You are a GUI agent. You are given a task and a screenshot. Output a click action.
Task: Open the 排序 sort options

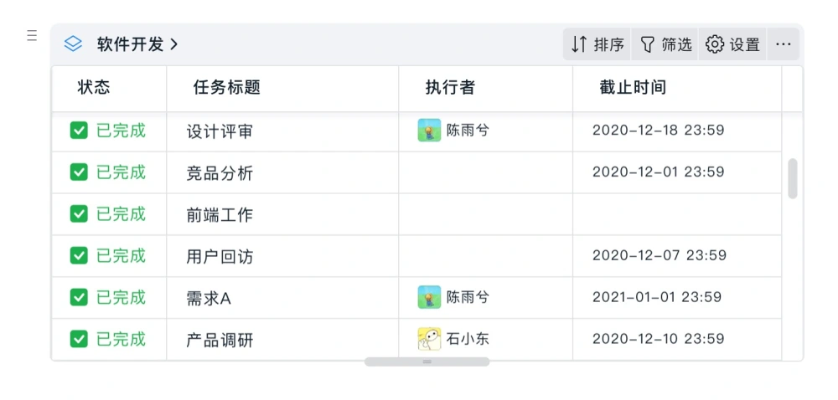[x=597, y=44]
